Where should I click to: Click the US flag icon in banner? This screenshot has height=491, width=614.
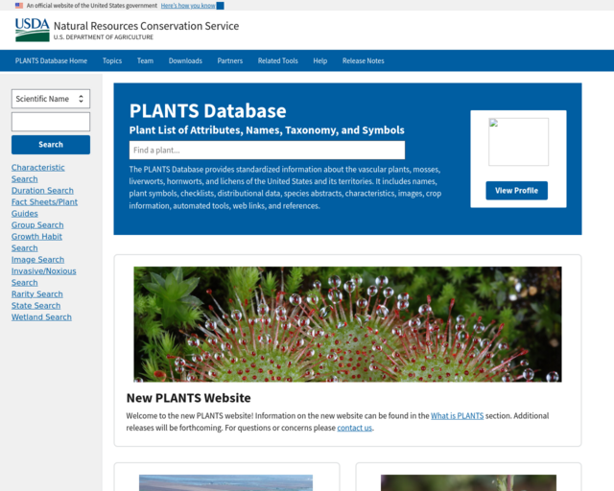tap(19, 6)
